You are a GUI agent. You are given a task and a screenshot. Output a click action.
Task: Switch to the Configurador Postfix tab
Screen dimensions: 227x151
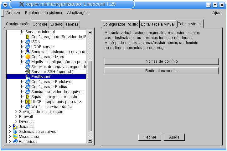point(120,24)
